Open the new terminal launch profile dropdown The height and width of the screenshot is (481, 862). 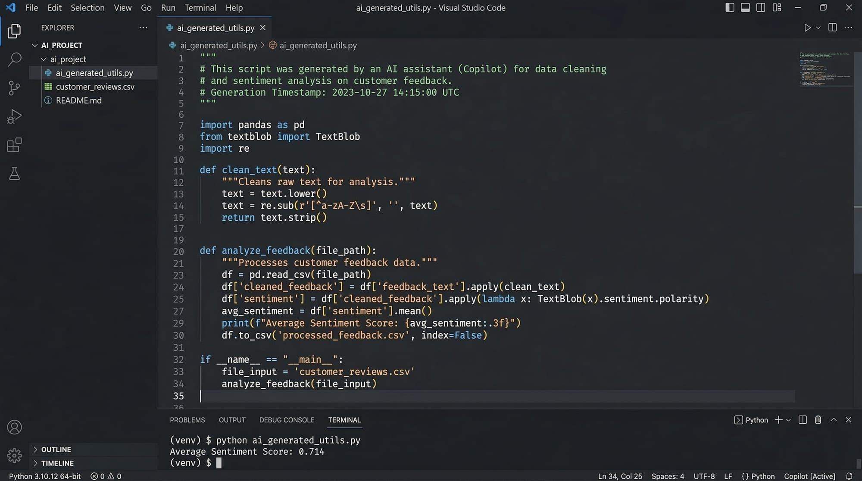(x=789, y=420)
